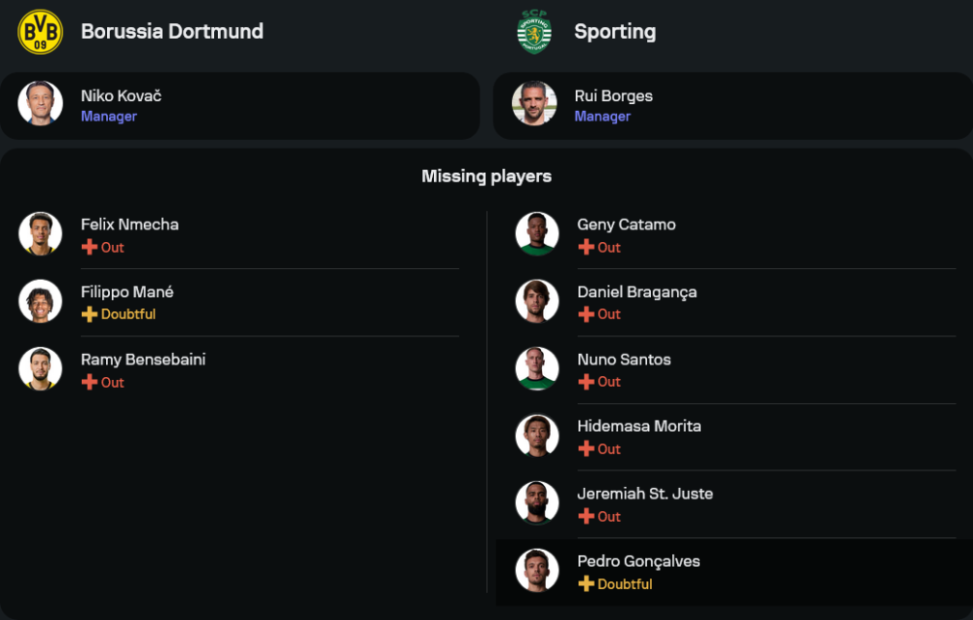This screenshot has width=973, height=620.
Task: Click the Sporting club crest
Action: (x=534, y=32)
